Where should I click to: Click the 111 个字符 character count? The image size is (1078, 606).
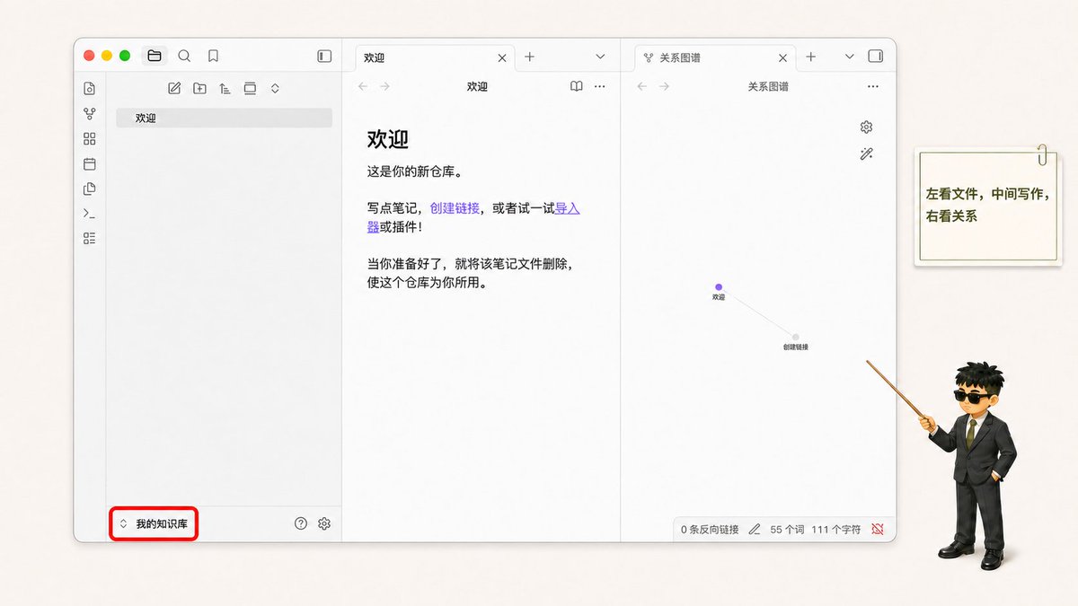pos(835,529)
